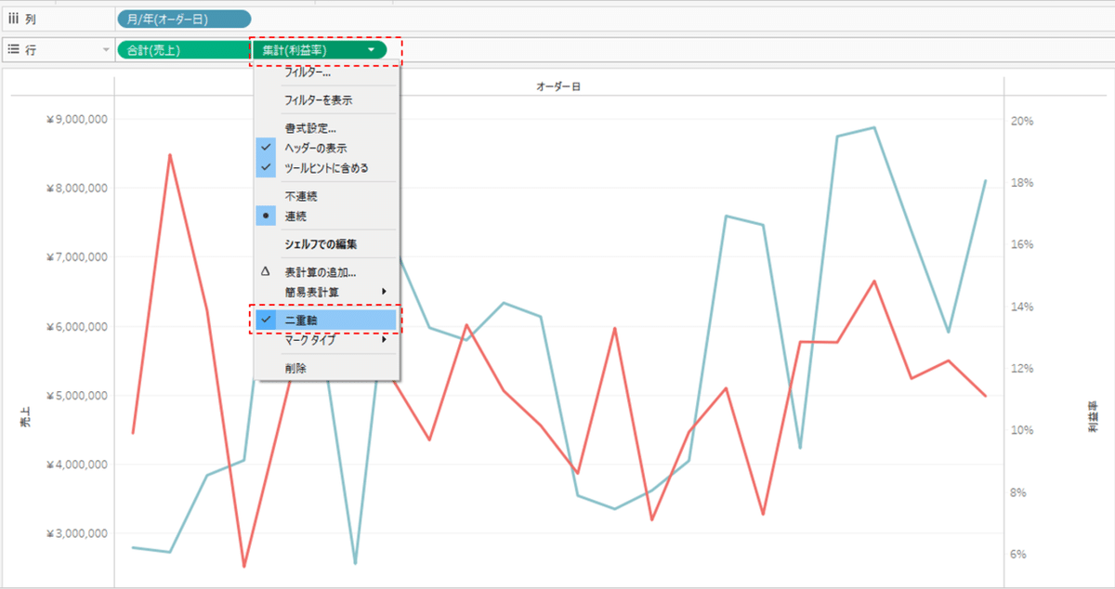Screen dimensions: 1115x589
Task: Click the columns shelf icon
Action: pos(13,18)
